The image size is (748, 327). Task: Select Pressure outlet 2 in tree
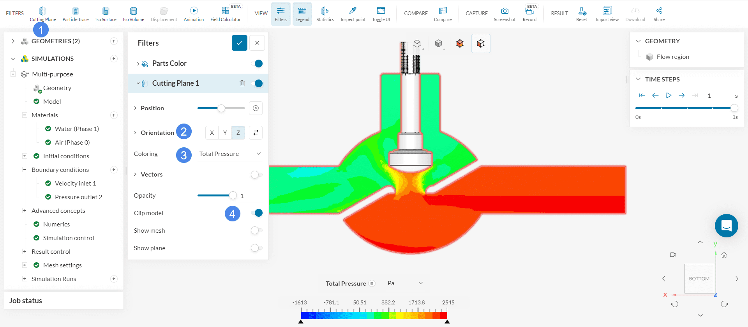point(78,197)
